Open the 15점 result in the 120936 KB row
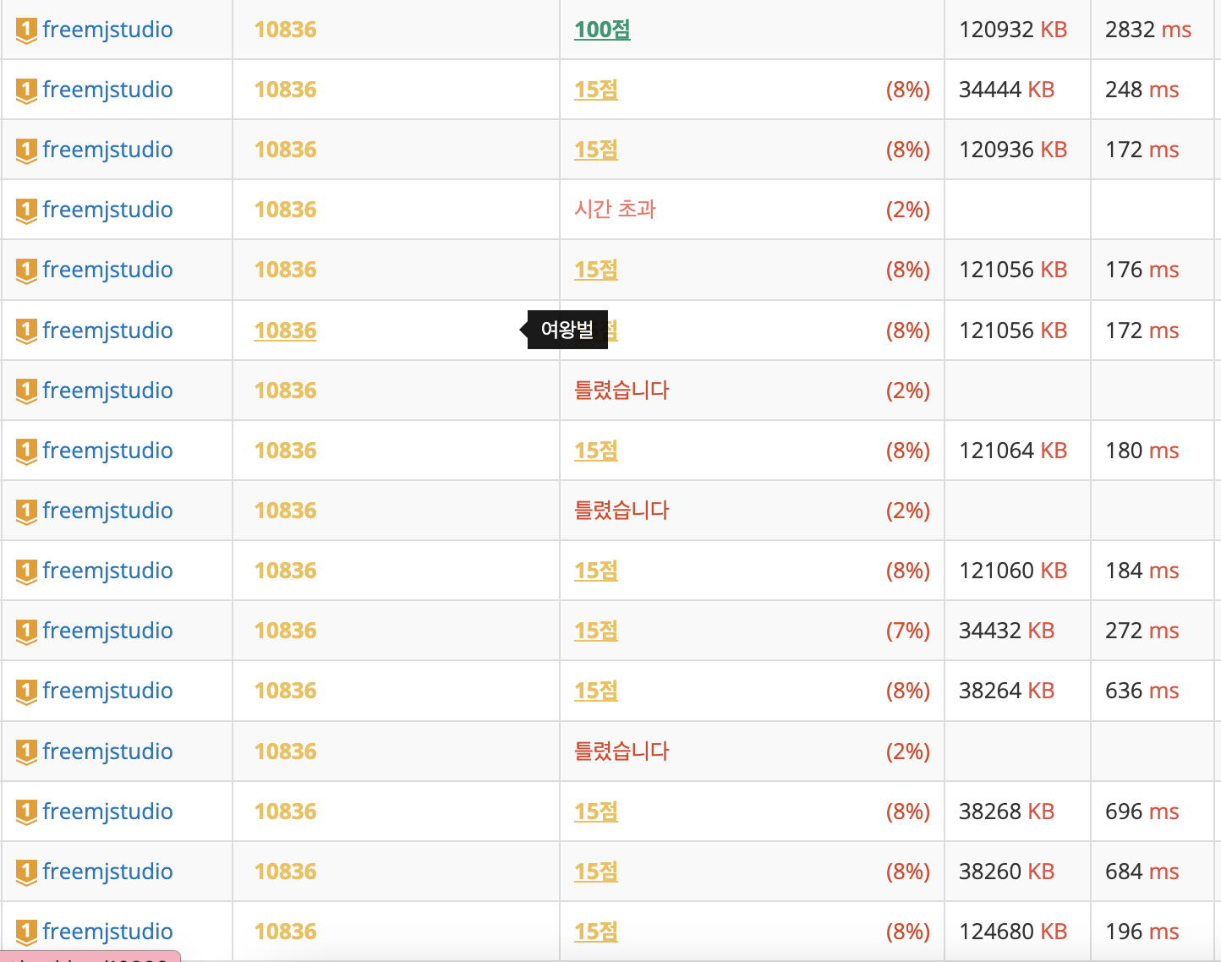 (x=596, y=150)
